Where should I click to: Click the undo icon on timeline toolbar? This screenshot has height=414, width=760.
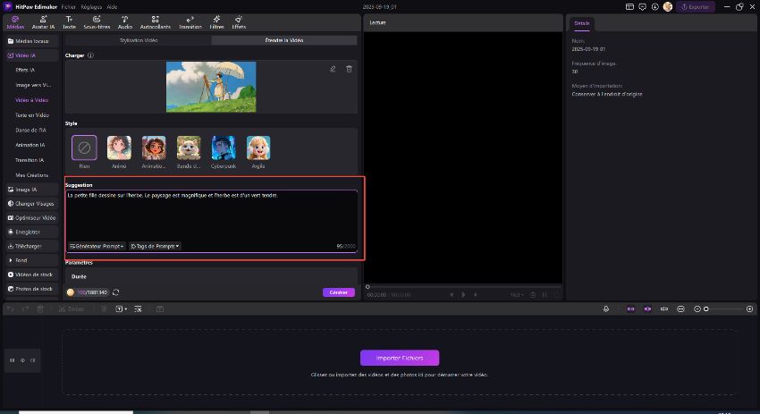coord(10,308)
